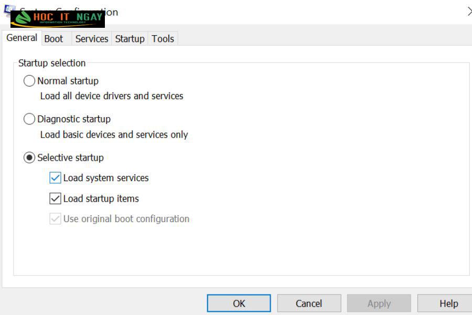Confirm with the OK button

click(x=239, y=303)
